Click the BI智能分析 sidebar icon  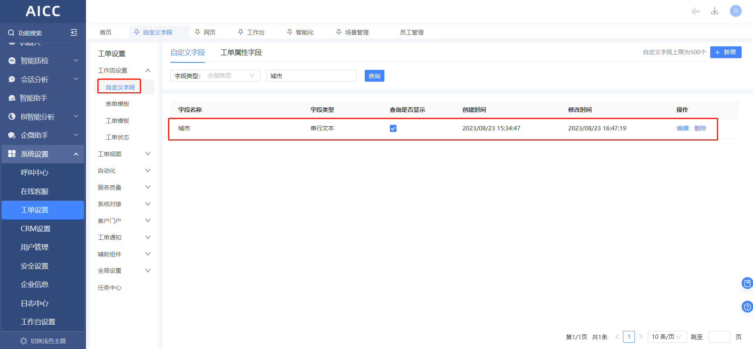click(x=12, y=117)
